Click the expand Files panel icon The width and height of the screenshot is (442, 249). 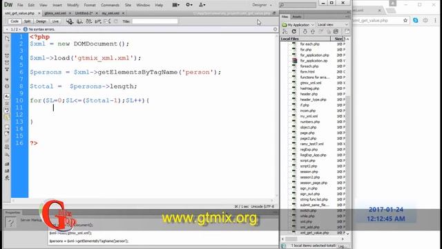pos(347,32)
